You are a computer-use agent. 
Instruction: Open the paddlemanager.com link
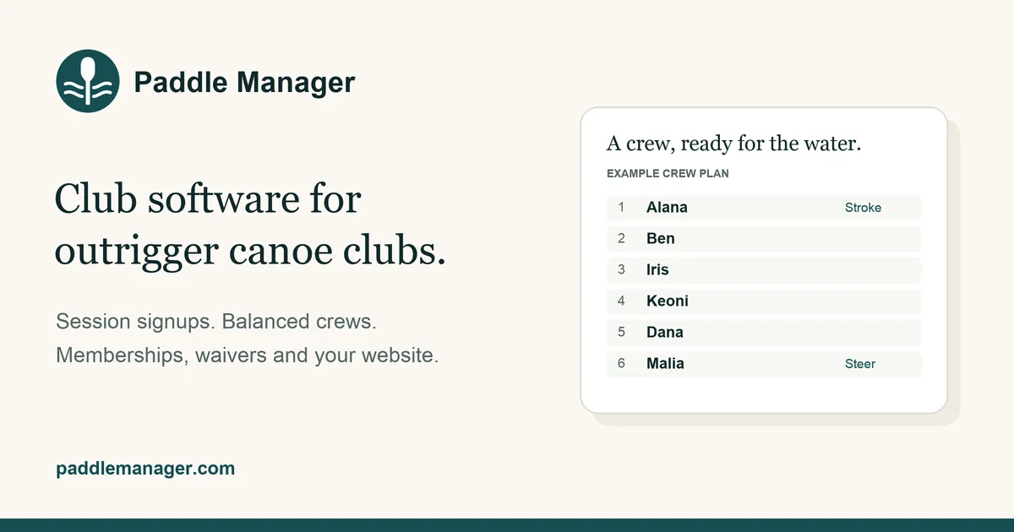pyautogui.click(x=145, y=468)
